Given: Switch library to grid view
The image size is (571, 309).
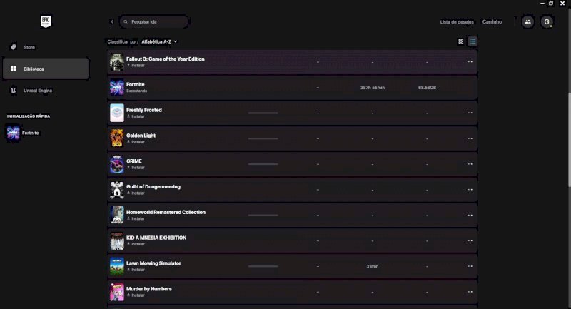Looking at the screenshot, I should coord(461,41).
